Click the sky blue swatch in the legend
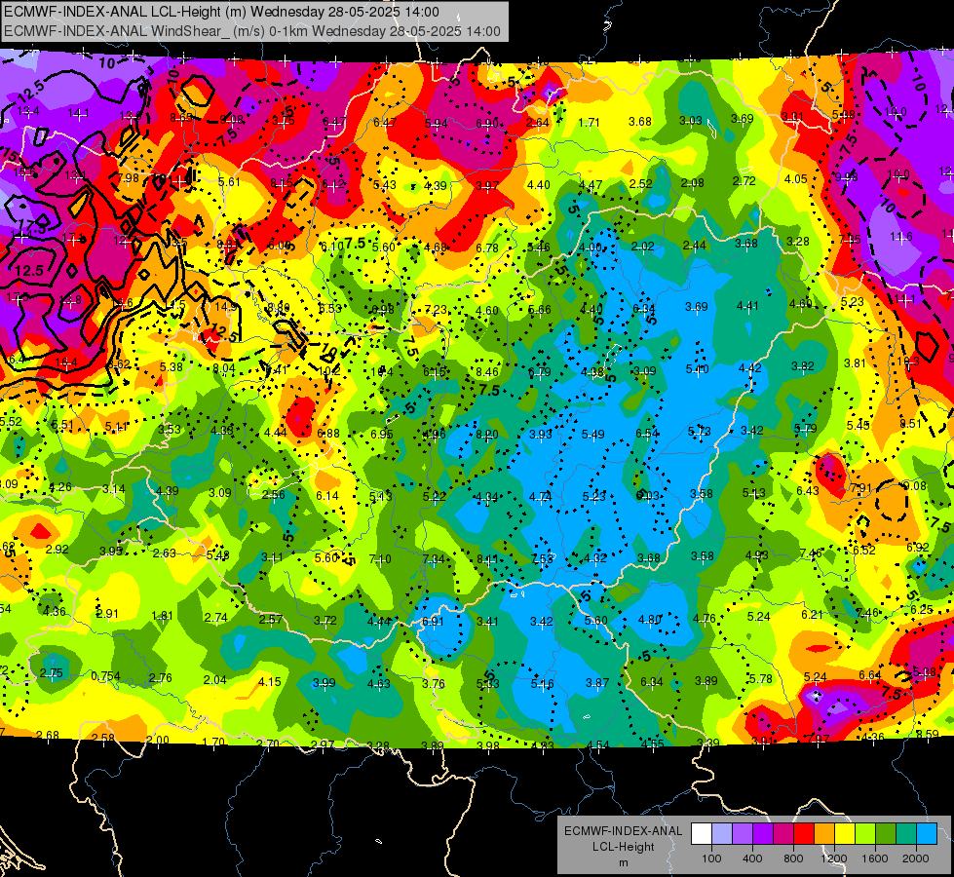This screenshot has height=877, width=954. tap(927, 834)
